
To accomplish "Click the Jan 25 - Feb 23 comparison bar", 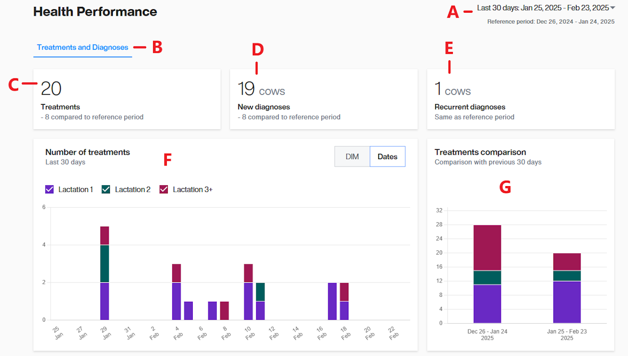I will (x=567, y=288).
